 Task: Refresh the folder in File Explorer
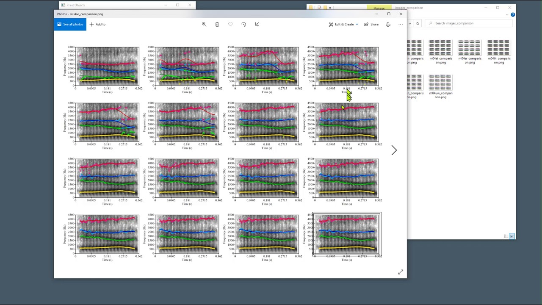(x=418, y=23)
